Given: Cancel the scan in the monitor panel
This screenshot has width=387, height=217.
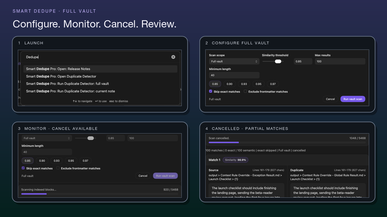Looking at the screenshot, I should pos(143,176).
